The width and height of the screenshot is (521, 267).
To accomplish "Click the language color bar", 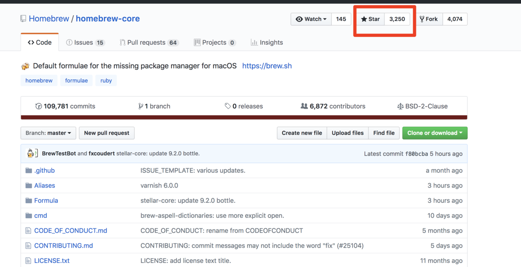I will (244, 118).
